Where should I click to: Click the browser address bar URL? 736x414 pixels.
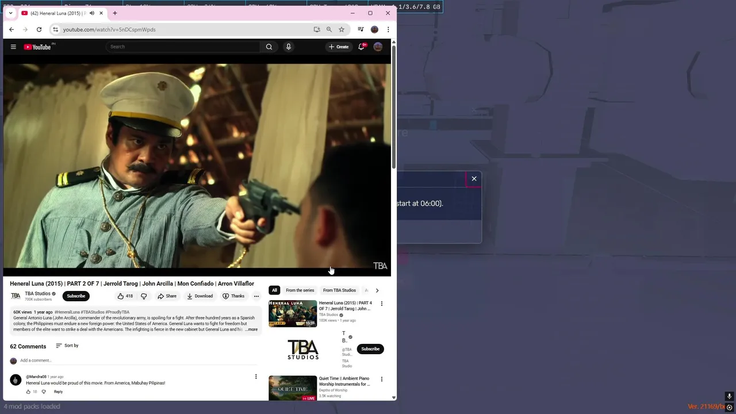pos(109,29)
